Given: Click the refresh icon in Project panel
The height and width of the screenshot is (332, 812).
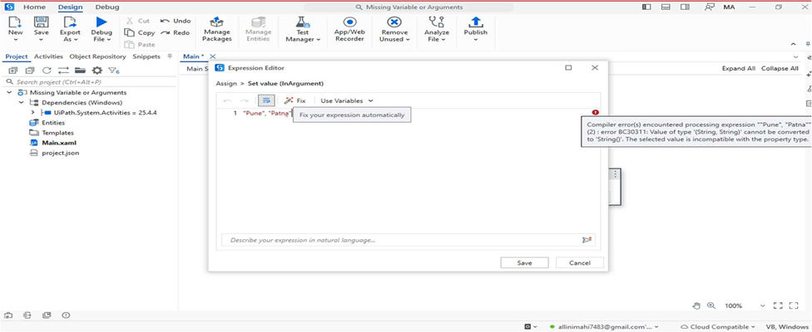Looking at the screenshot, I should point(47,71).
